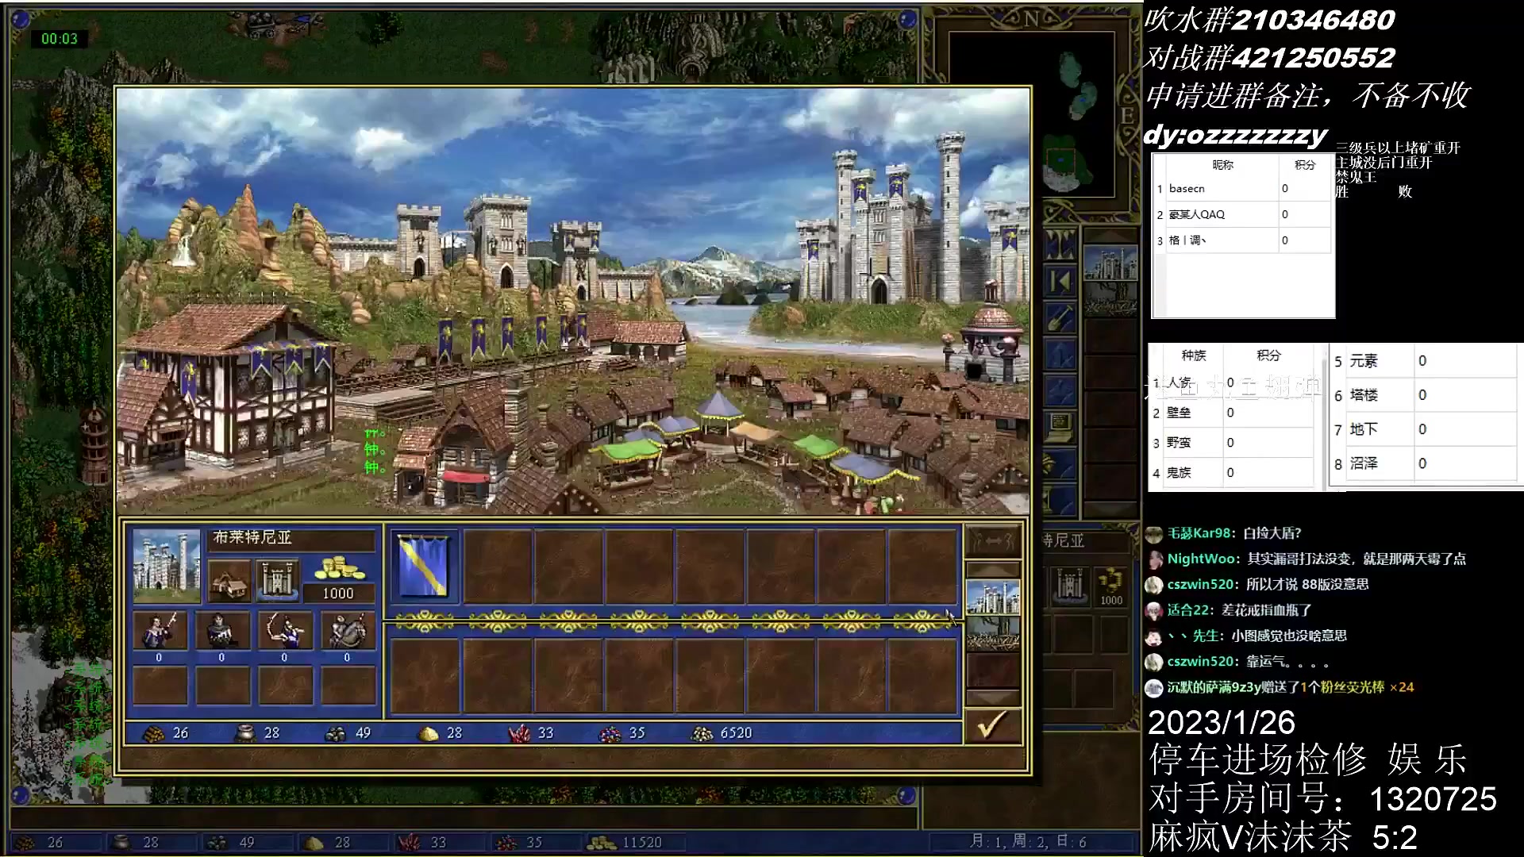Confirm and exit town with checkmark button
The height and width of the screenshot is (857, 1524).
[x=992, y=725]
